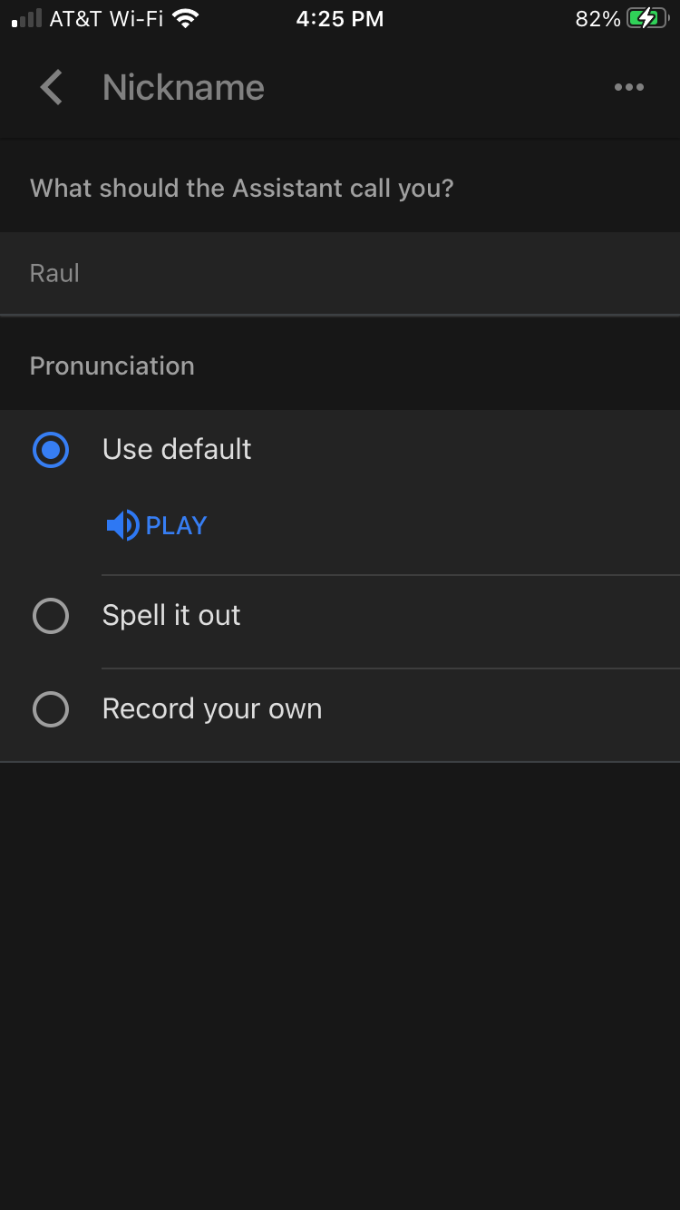The width and height of the screenshot is (680, 1210).
Task: Choose the Spell it out option
Action: (x=51, y=616)
